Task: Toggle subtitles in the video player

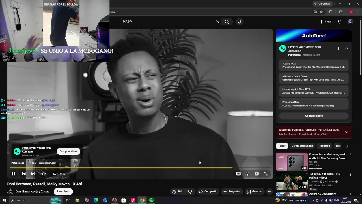Action: pos(238,174)
